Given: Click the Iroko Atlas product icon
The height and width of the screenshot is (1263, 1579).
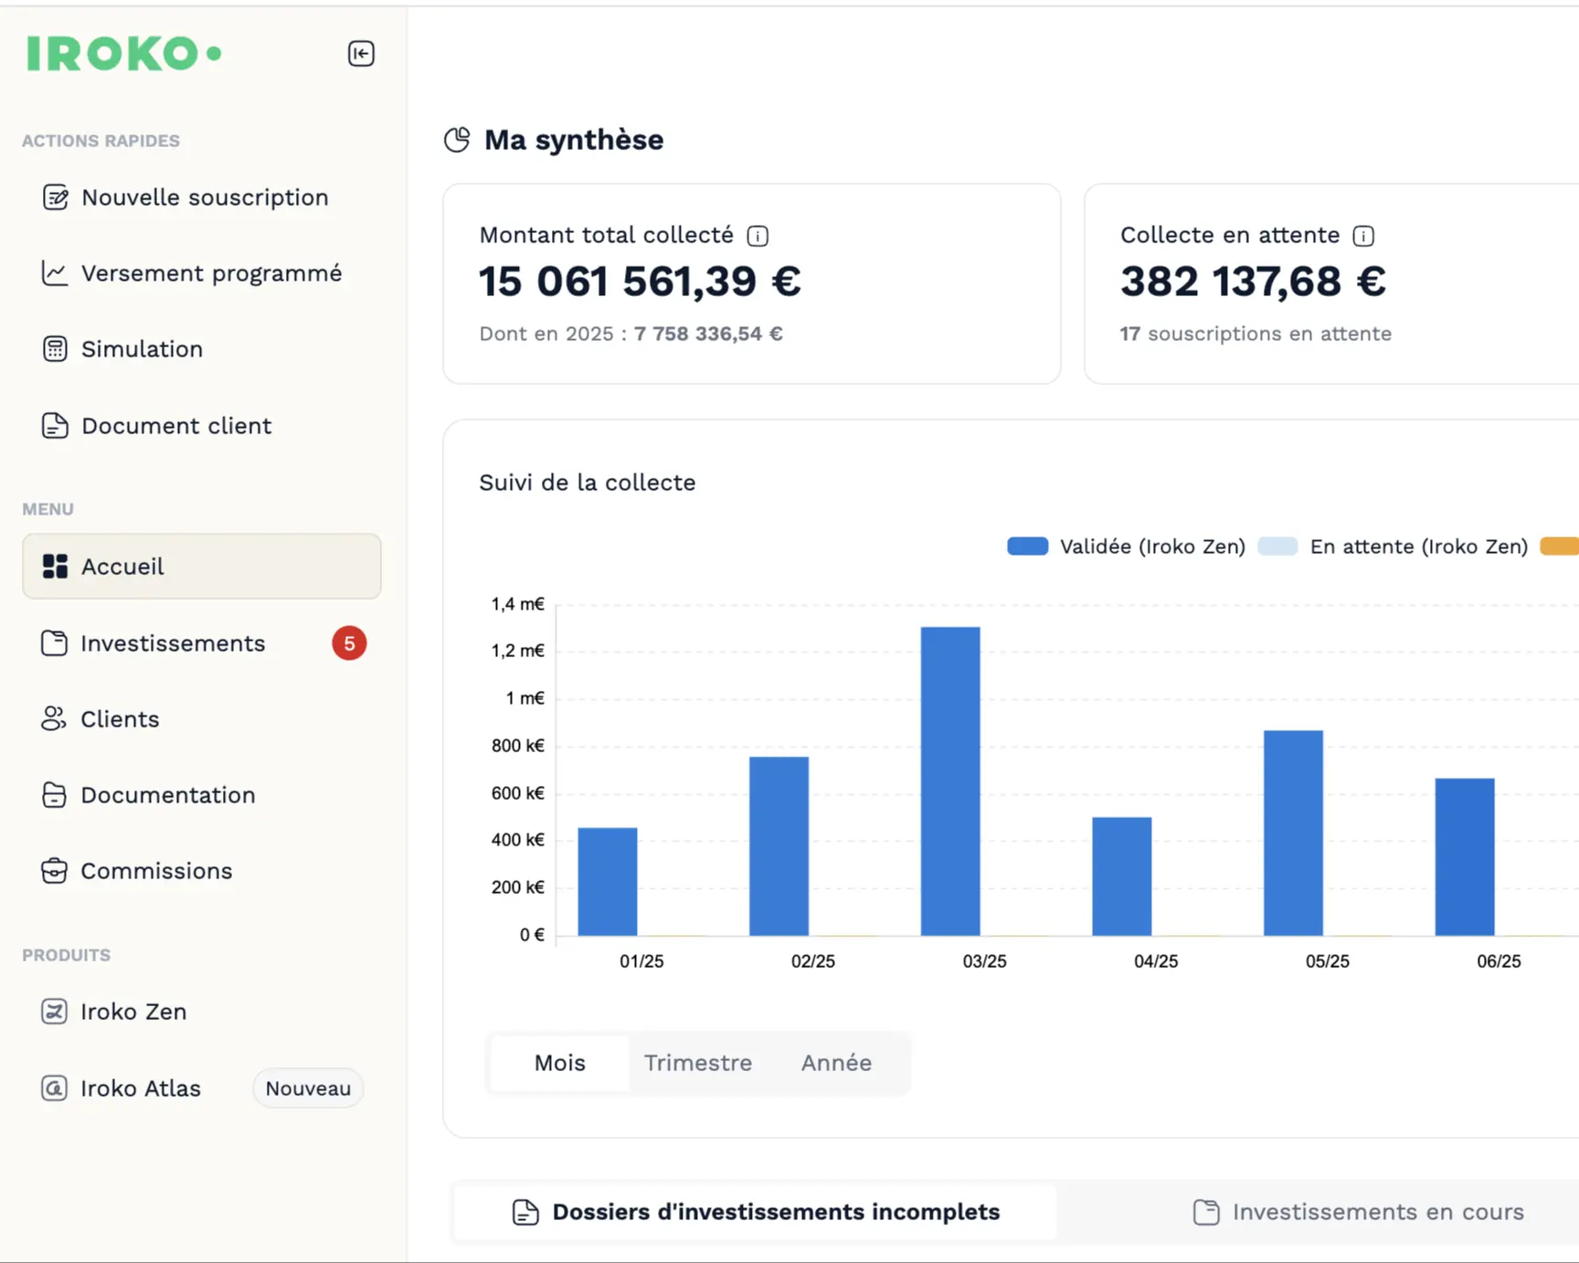Looking at the screenshot, I should (x=54, y=1088).
